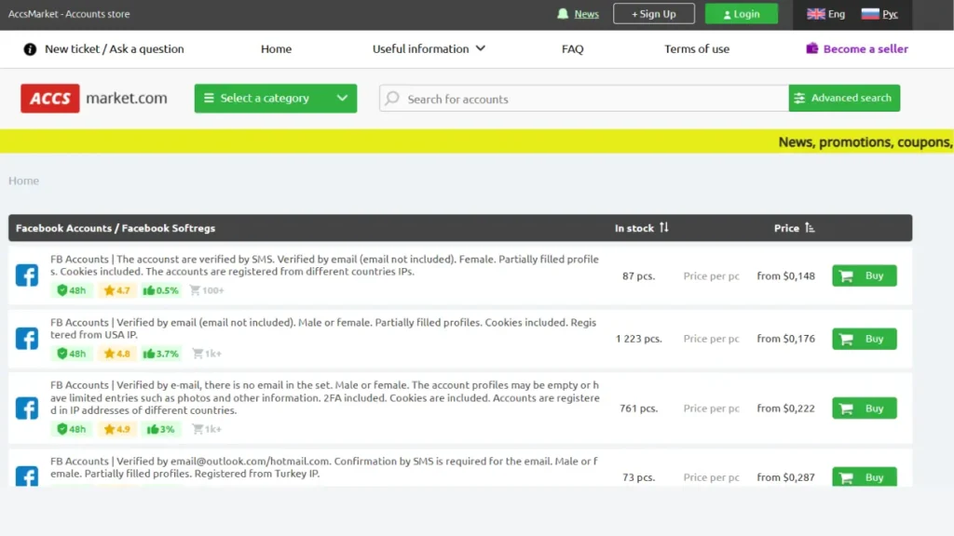This screenshot has width=954, height=536.
Task: Click the Search for accounts field
Action: (x=587, y=99)
